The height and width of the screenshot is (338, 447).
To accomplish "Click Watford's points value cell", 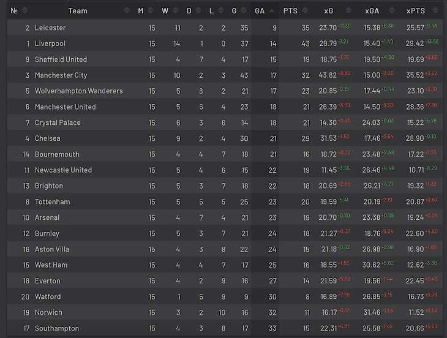I will [x=307, y=297].
